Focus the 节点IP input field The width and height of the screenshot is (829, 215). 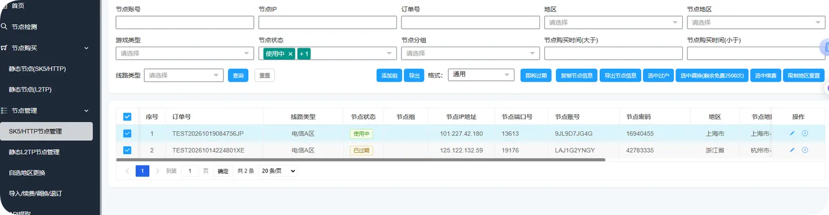(327, 22)
